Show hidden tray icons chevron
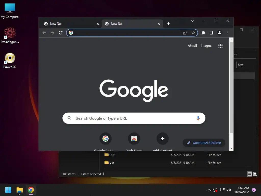This screenshot has width=261, height=196. (x=209, y=190)
